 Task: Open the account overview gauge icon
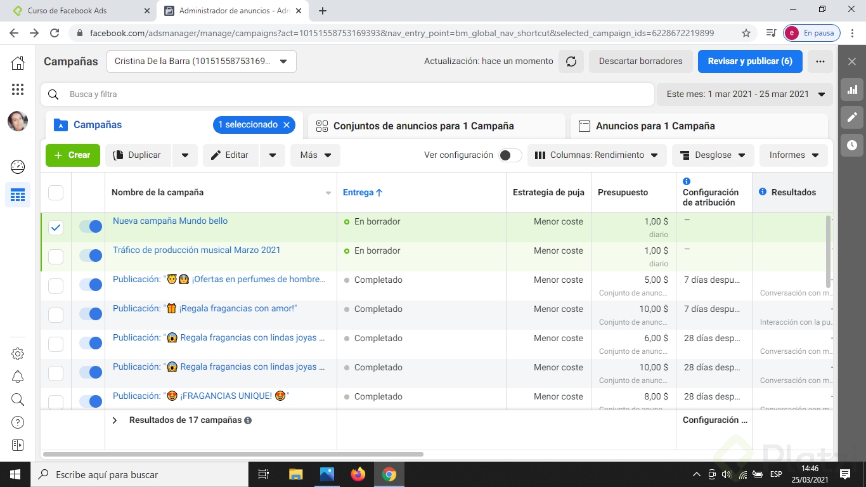(x=18, y=167)
